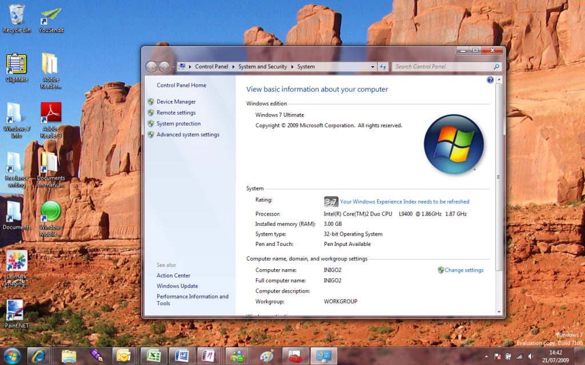The width and height of the screenshot is (585, 365).
Task: Open Internet Explorer from the taskbar
Action: pyautogui.click(x=38, y=356)
